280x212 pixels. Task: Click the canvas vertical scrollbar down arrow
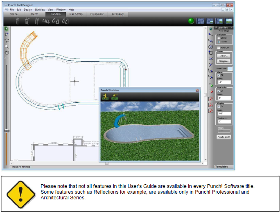[205, 160]
